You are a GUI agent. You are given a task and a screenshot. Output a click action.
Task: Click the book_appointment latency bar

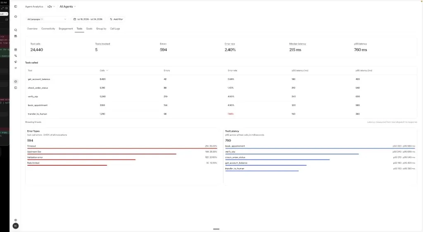pos(320,148)
